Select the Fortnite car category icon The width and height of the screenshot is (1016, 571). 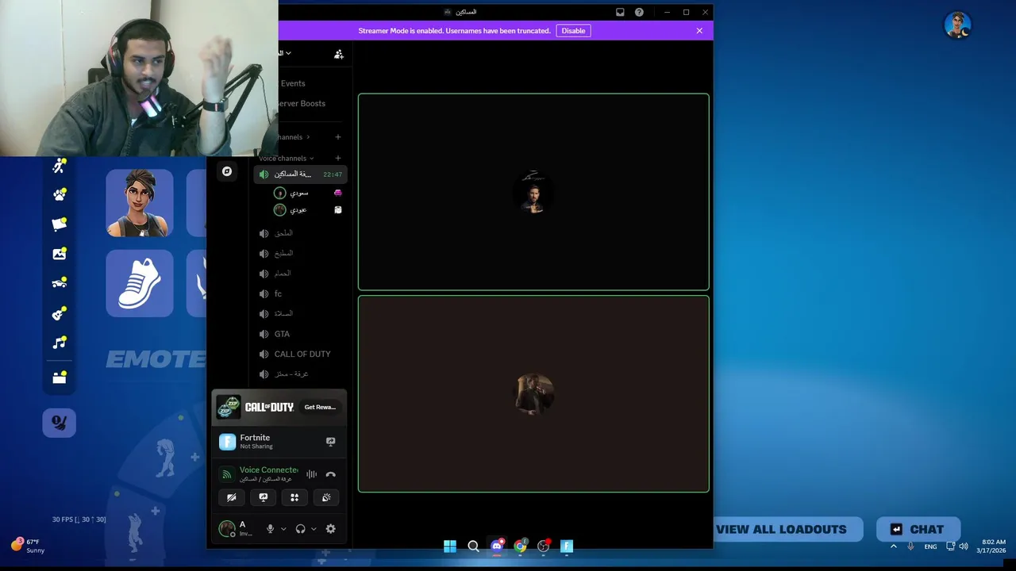click(x=60, y=283)
